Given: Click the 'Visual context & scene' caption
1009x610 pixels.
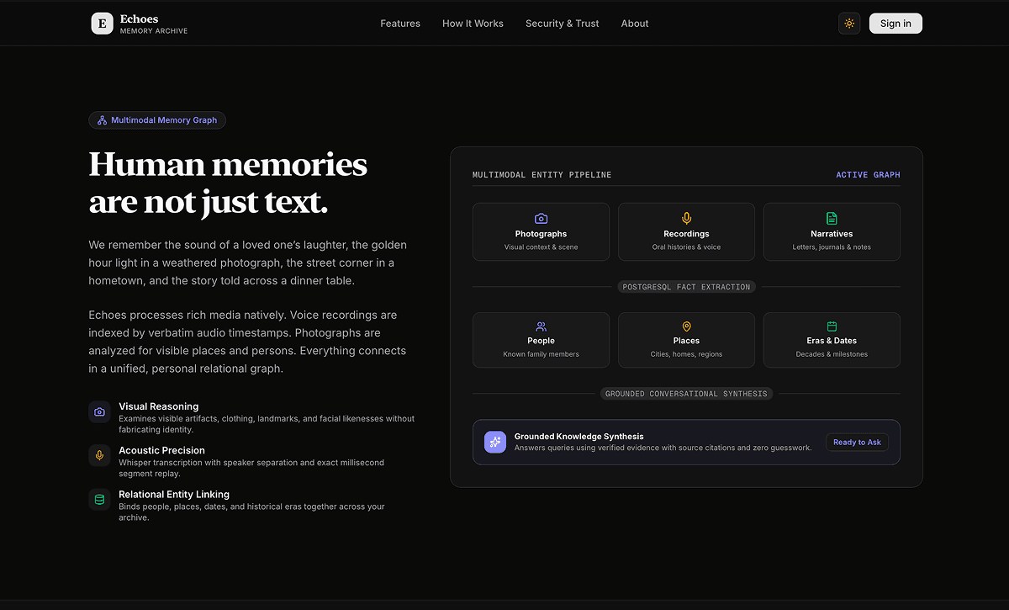Looking at the screenshot, I should tap(541, 247).
